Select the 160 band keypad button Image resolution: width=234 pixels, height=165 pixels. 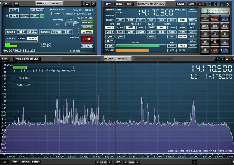(x=225, y=25)
